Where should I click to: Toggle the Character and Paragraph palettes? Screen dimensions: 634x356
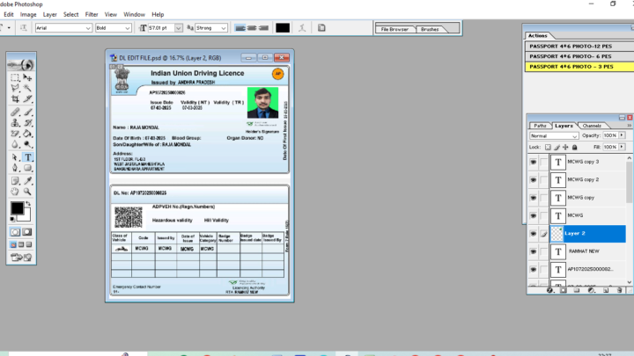click(321, 28)
